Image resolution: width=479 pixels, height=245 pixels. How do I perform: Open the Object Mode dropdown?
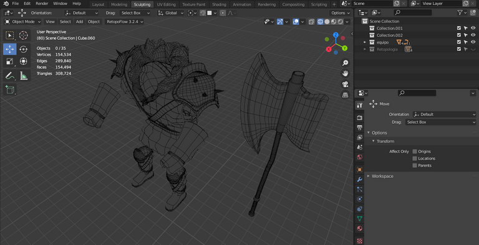[x=22, y=22]
